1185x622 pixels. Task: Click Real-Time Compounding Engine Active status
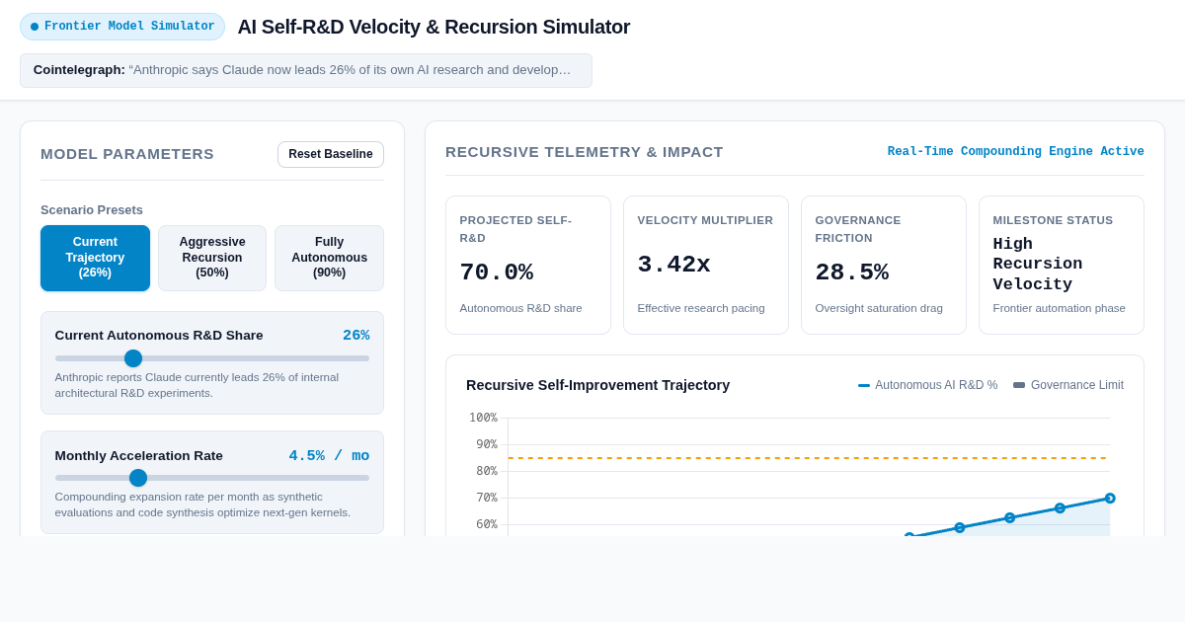click(x=1016, y=151)
